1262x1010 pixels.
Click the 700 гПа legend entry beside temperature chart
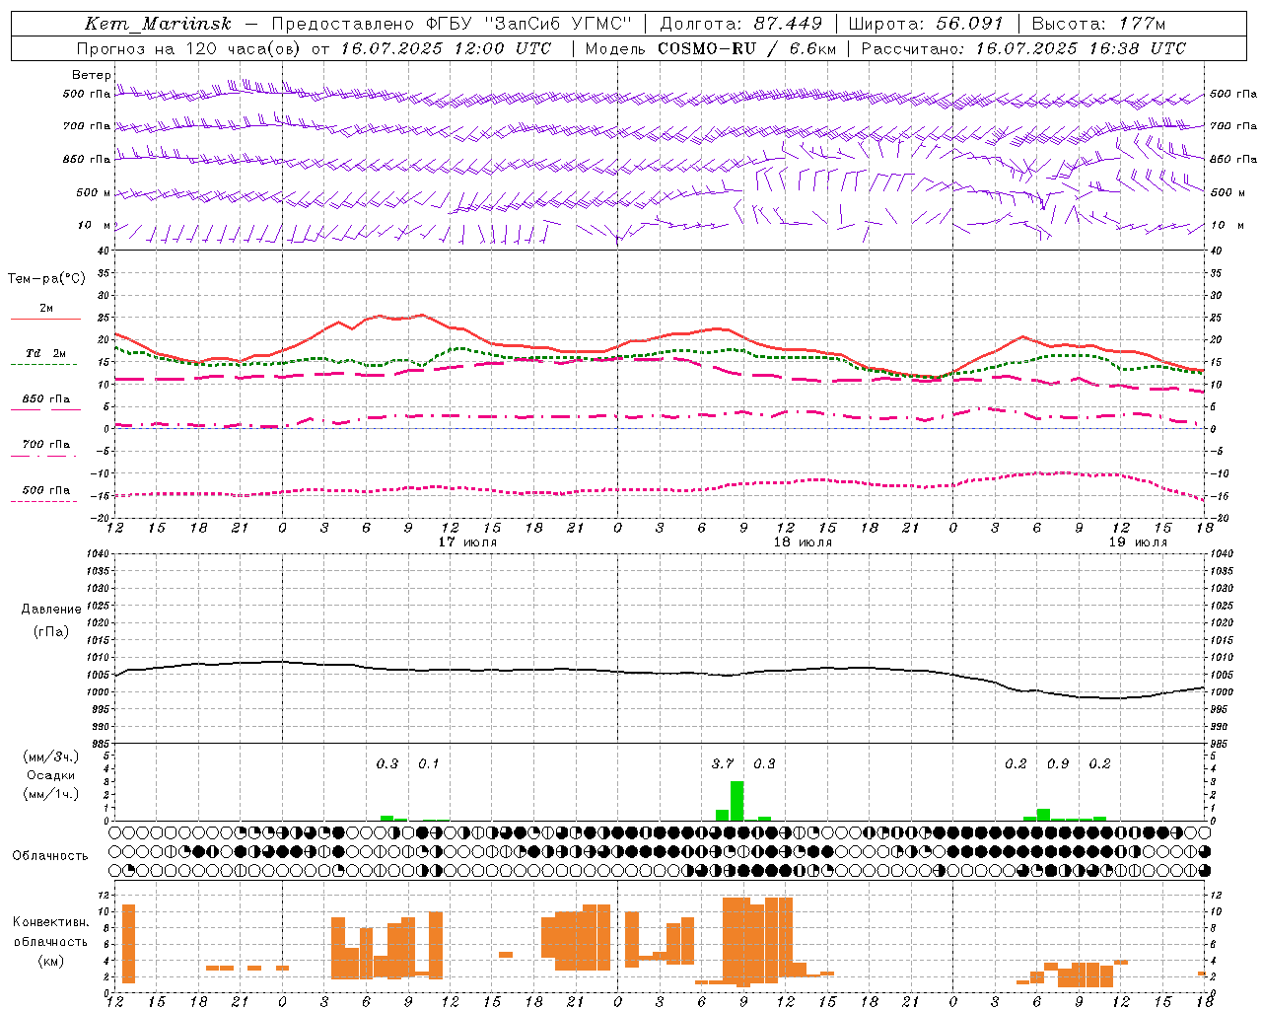click(45, 445)
